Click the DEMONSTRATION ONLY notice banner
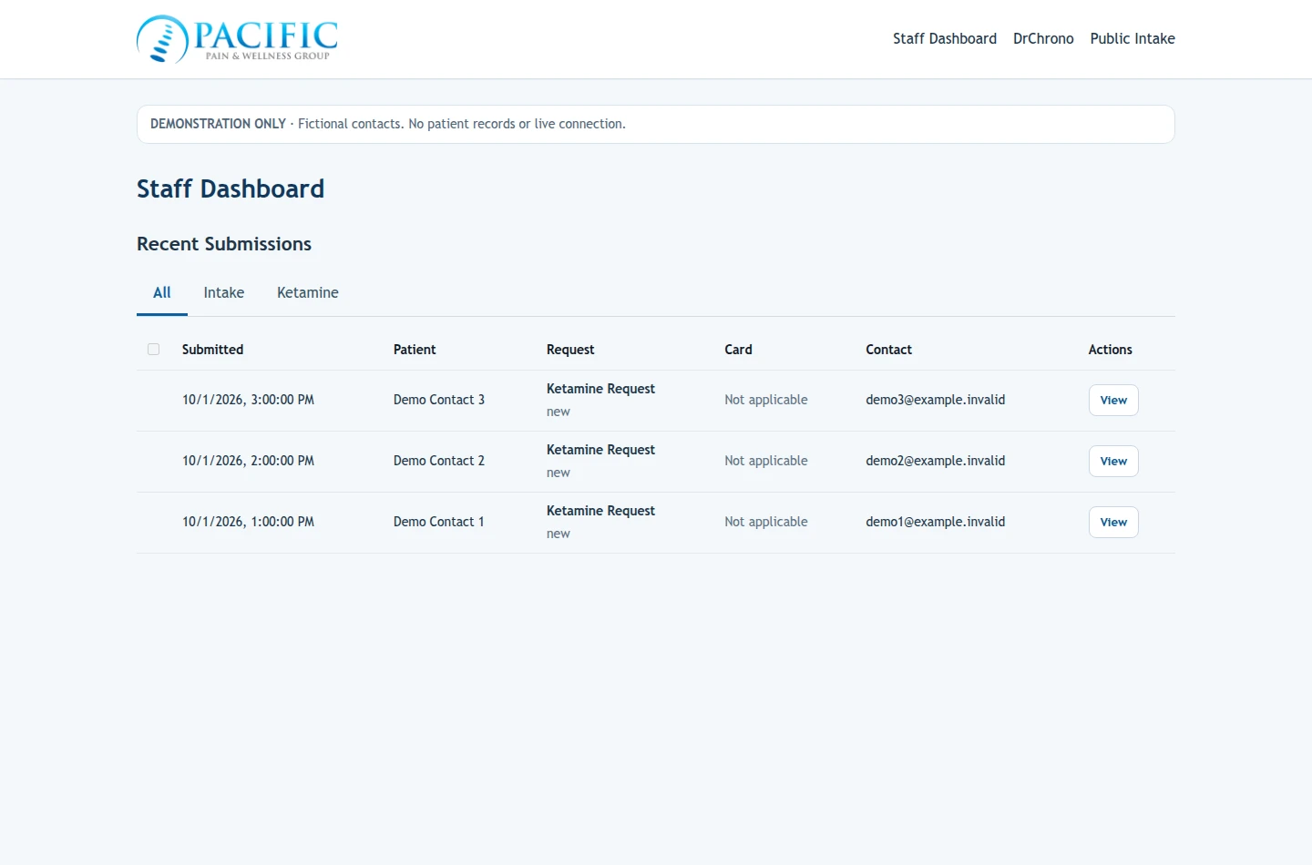Screen dimensions: 1312x865 (656, 124)
